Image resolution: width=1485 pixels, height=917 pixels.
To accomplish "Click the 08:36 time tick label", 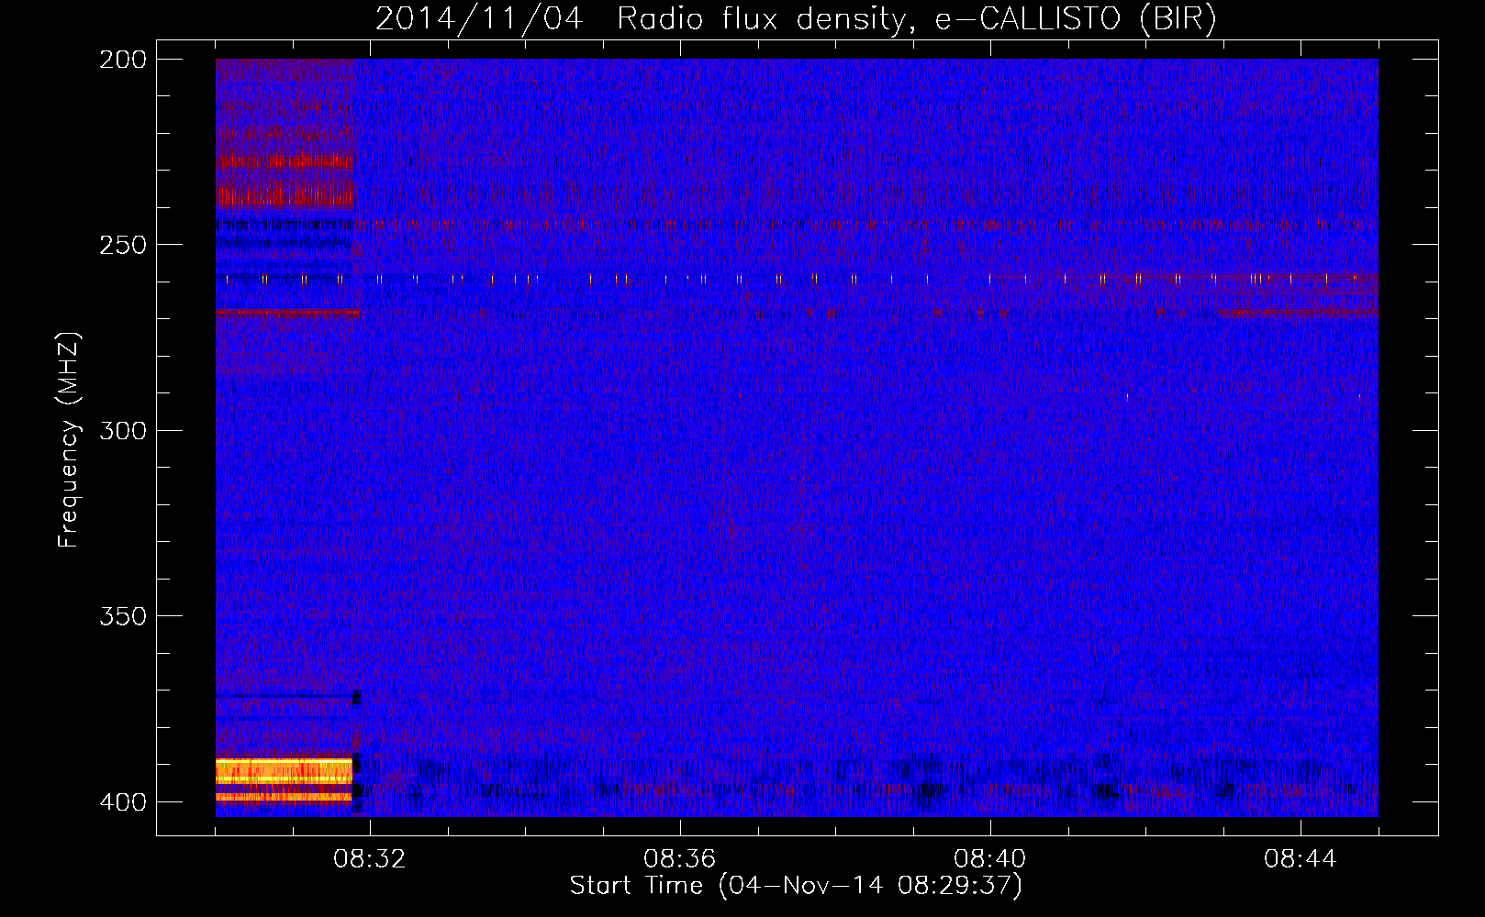I will pos(679,859).
